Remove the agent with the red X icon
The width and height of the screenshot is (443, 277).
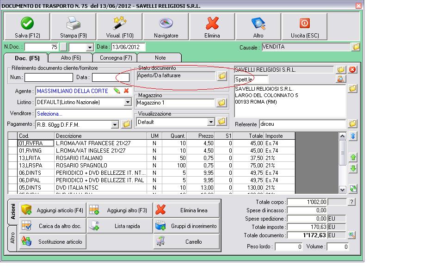point(126,91)
